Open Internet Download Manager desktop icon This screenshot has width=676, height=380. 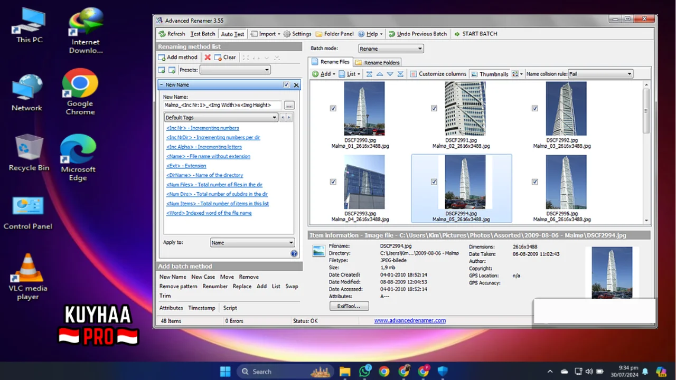point(86,31)
